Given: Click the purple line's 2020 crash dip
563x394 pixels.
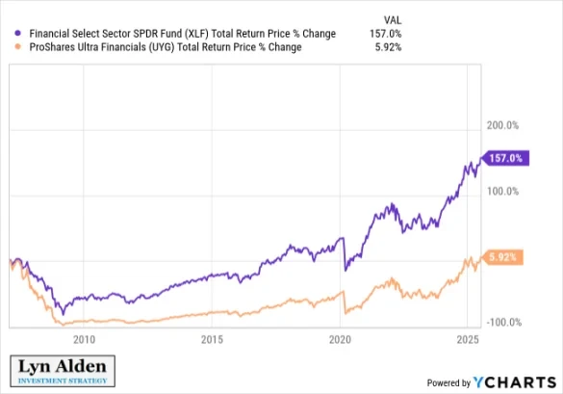Looking at the screenshot, I should pos(345,268).
